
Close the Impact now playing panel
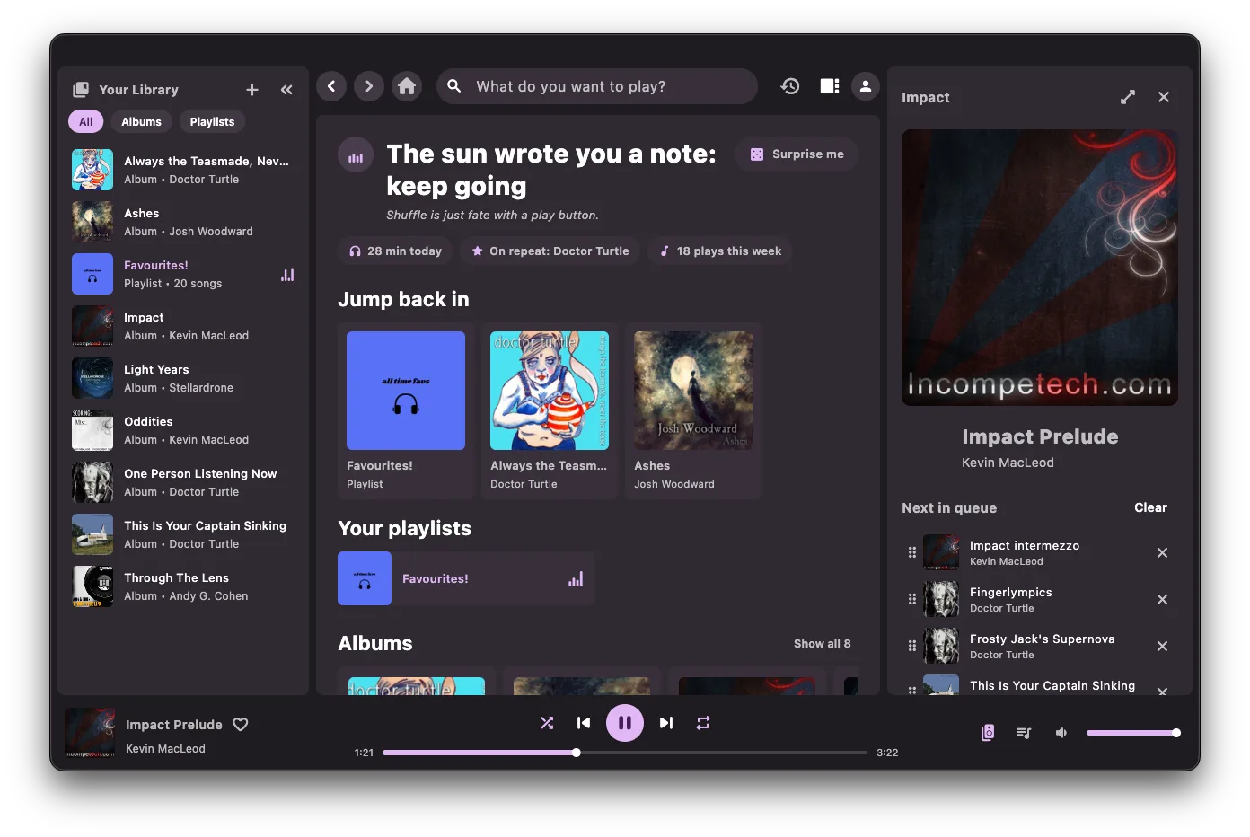pyautogui.click(x=1164, y=97)
